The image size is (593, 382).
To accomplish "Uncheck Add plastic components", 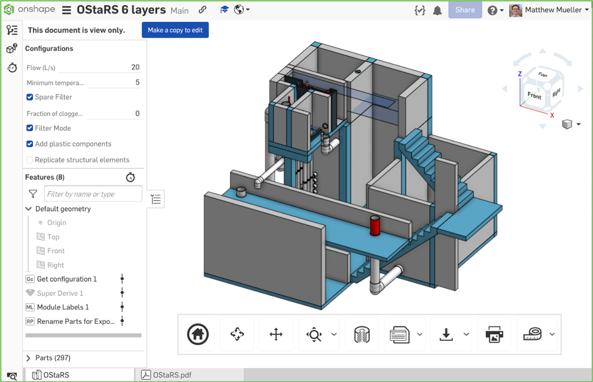I will tap(29, 144).
